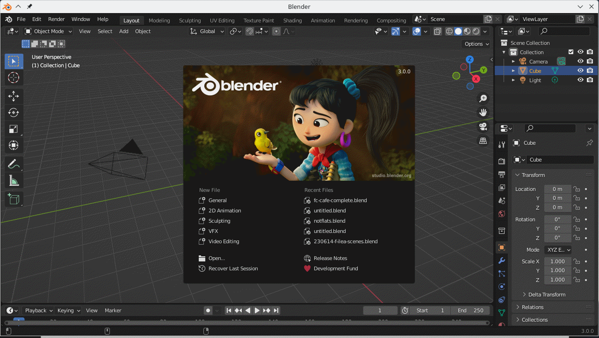This screenshot has width=599, height=338.
Task: Uncheck the Collection exclude checkbox
Action: point(571,52)
